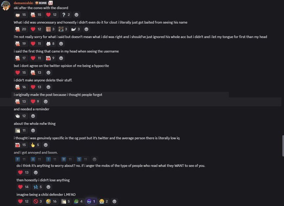The width and height of the screenshot is (284, 206).
Task: Toggle heart reaction showing 12 on first message
Action: [51, 15]
